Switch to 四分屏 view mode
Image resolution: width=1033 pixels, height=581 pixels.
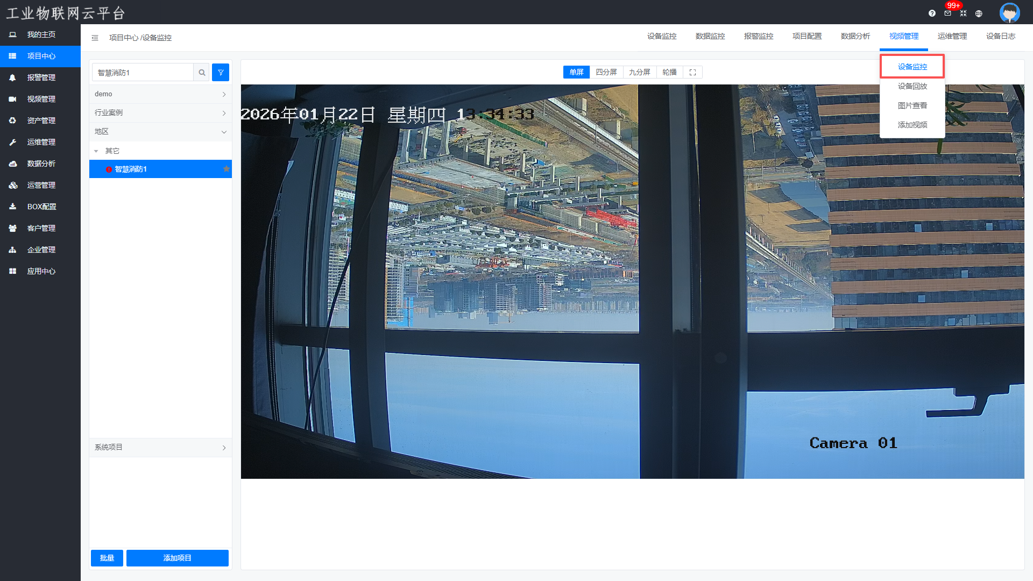click(606, 72)
